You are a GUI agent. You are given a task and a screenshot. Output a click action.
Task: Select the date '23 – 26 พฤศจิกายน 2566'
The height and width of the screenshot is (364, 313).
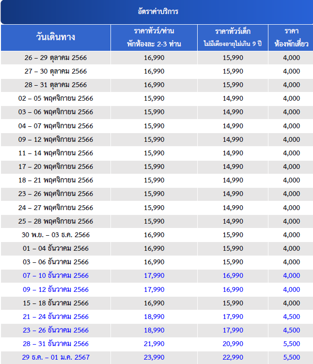click(x=56, y=194)
